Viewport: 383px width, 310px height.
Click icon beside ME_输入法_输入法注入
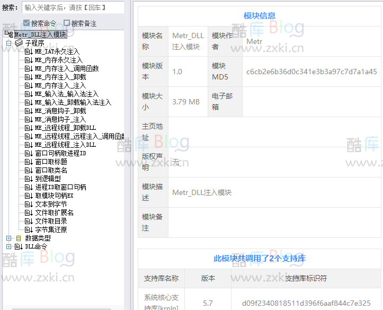(29, 94)
